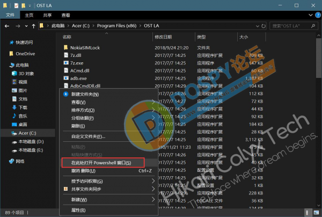This screenshot has height=217, width=322.
Task: Open the NokiaSIMLock folder icon
Action: [x=65, y=48]
